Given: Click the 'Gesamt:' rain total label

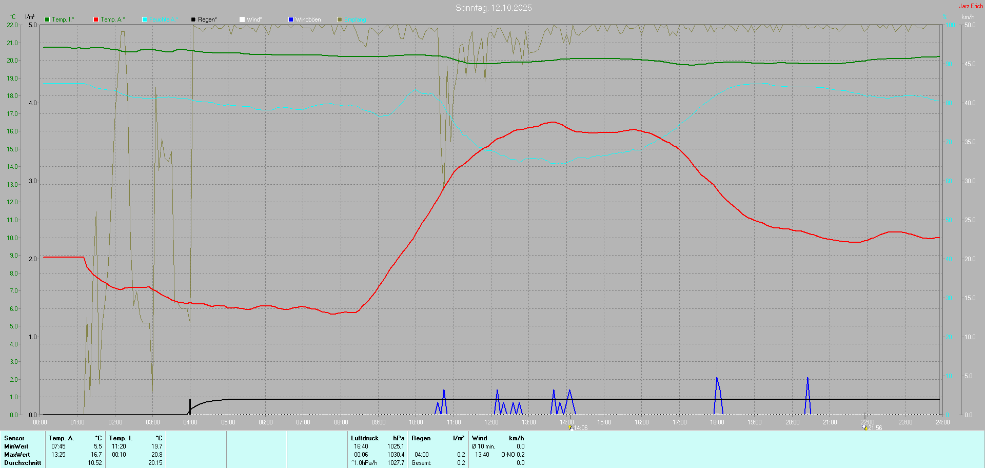Looking at the screenshot, I should point(421,463).
